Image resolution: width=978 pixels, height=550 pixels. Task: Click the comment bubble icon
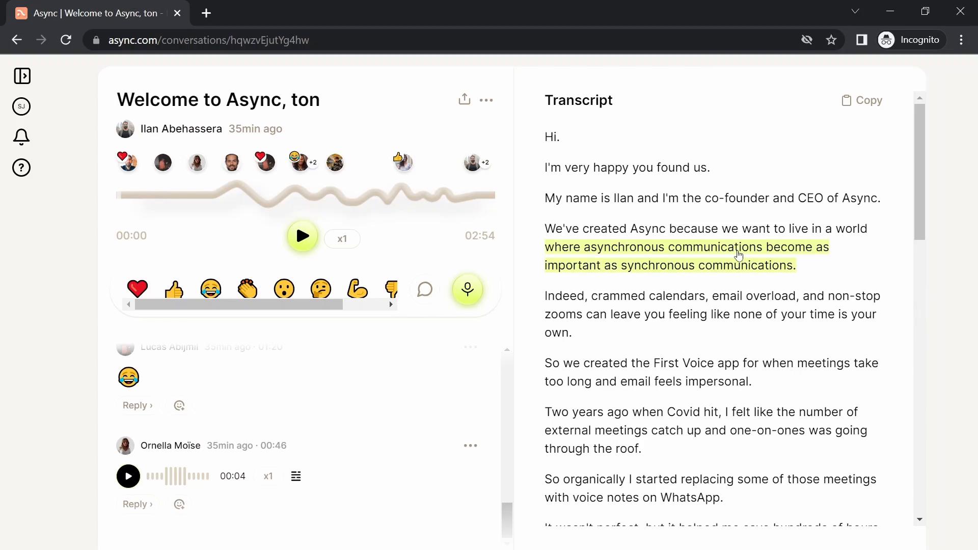425,289
